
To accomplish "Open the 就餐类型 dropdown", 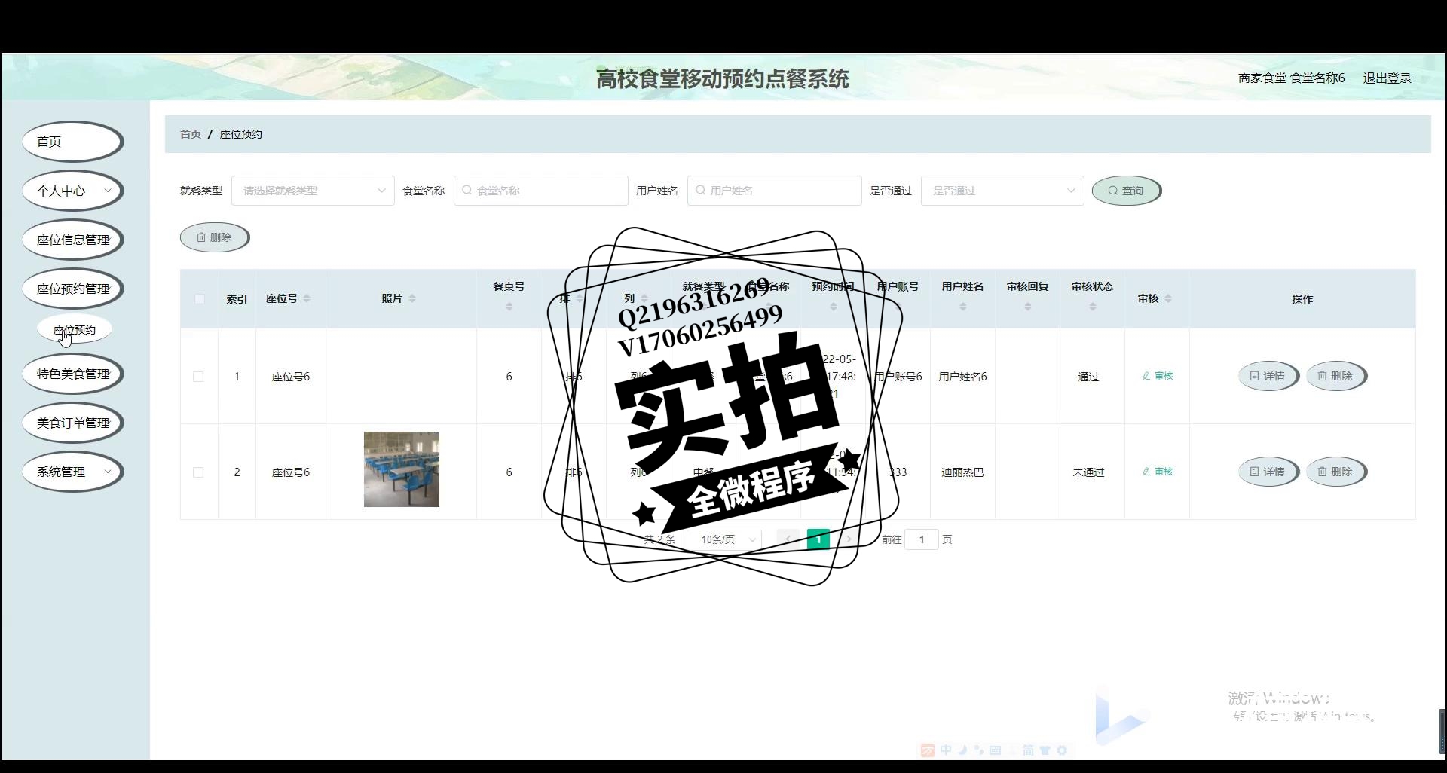I will pos(313,191).
